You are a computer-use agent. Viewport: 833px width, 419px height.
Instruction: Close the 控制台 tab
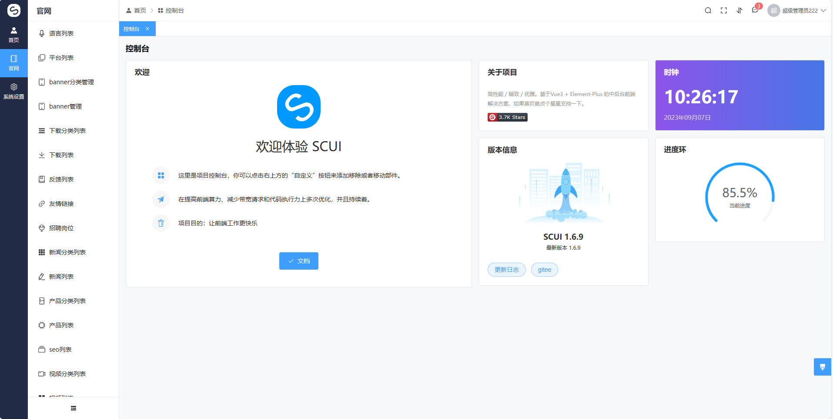[147, 29]
